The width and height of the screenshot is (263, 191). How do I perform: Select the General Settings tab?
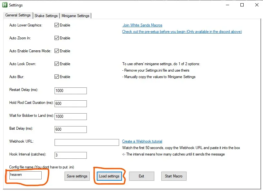pyautogui.click(x=18, y=15)
